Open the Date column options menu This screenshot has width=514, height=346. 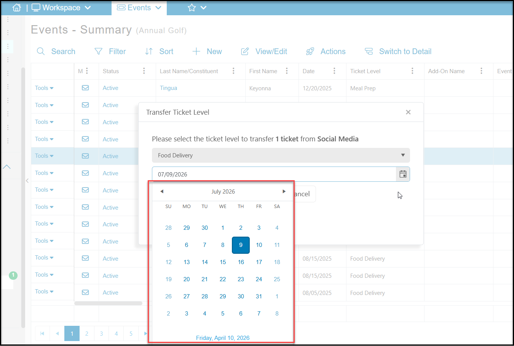pyautogui.click(x=334, y=71)
